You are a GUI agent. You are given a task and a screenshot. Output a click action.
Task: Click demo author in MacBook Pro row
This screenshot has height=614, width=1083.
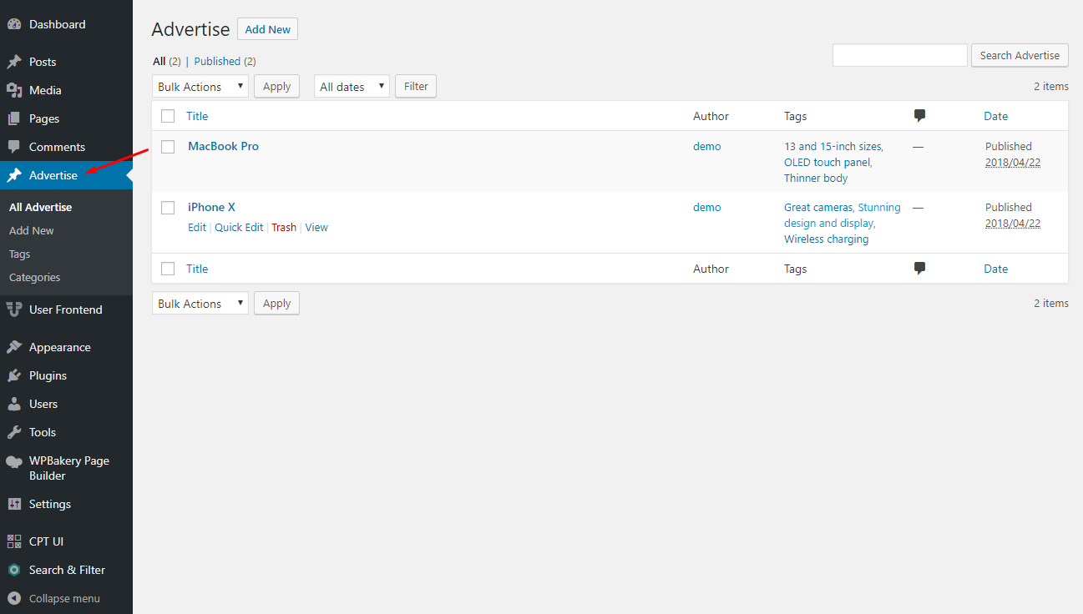pos(706,146)
